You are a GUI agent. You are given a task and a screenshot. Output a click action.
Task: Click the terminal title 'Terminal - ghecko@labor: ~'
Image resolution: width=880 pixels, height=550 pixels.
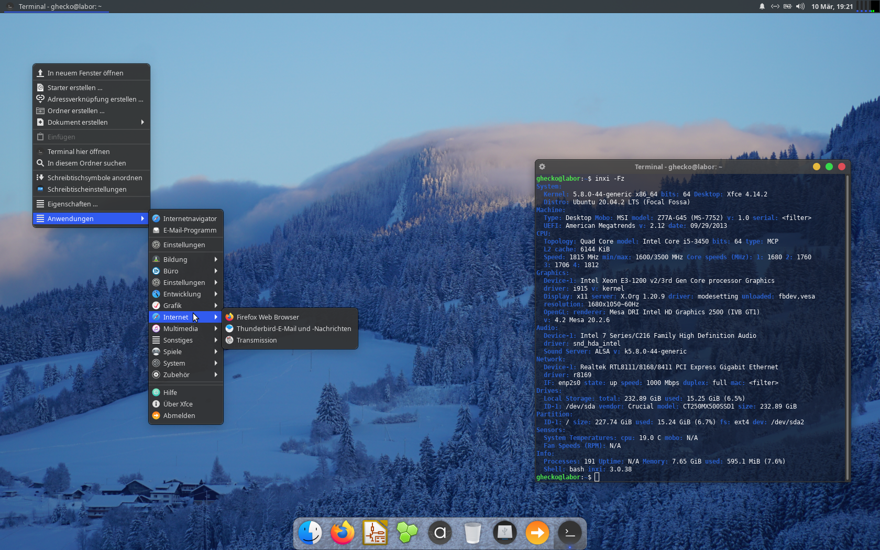pyautogui.click(x=678, y=167)
